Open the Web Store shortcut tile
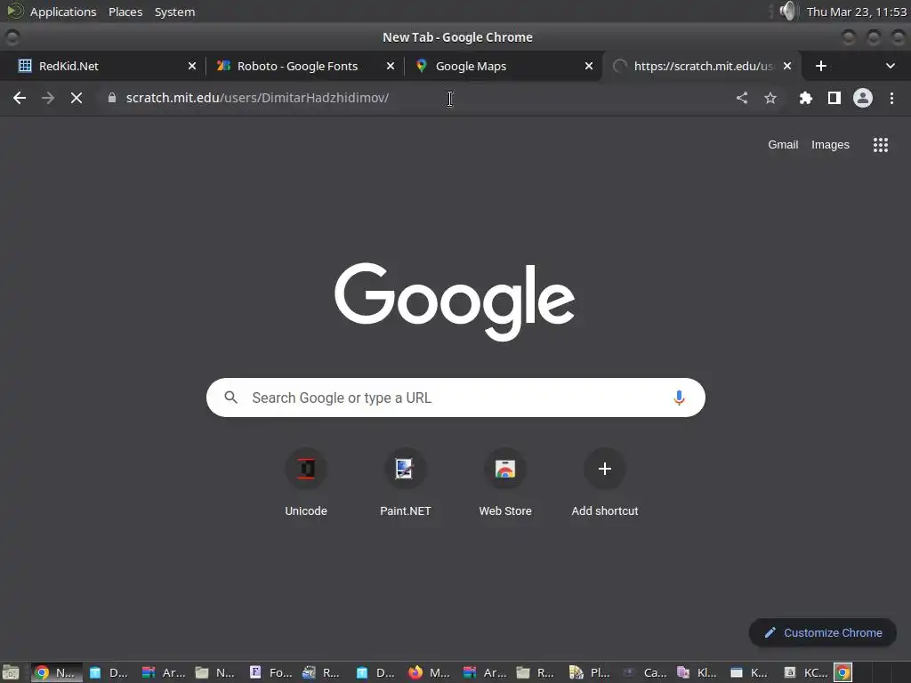This screenshot has width=911, height=683. (505, 484)
